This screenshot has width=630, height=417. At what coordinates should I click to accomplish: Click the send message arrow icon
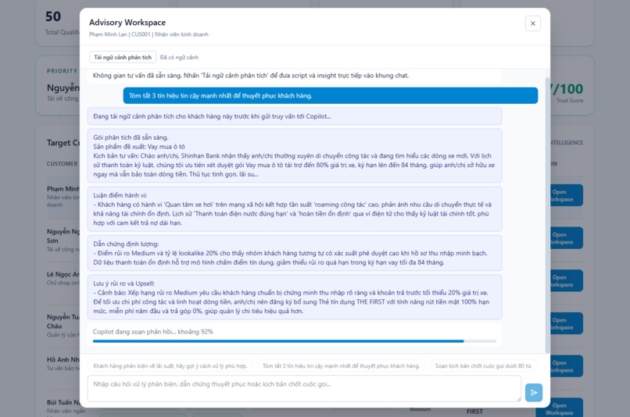tap(534, 393)
